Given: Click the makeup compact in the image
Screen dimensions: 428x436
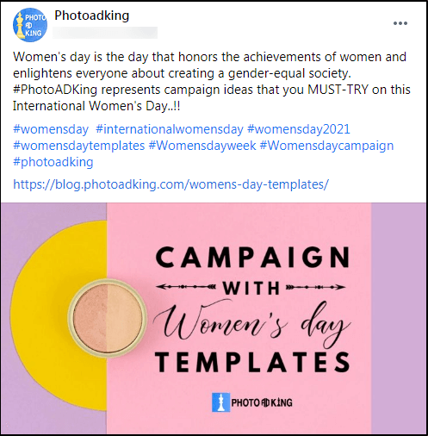Looking at the screenshot, I should point(108,318).
